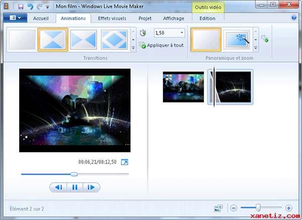The image size is (302, 220).
Task: Click the Outils vidéo contextual tab header
Action: pyautogui.click(x=208, y=8)
